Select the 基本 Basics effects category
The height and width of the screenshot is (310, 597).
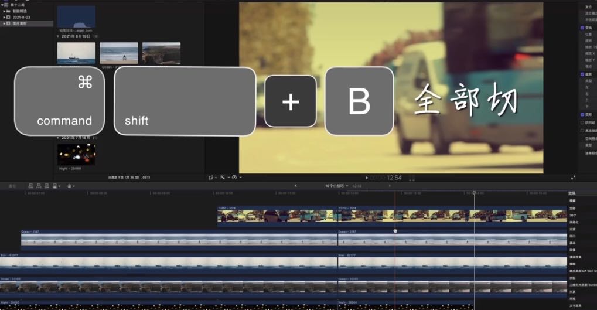coord(572,243)
